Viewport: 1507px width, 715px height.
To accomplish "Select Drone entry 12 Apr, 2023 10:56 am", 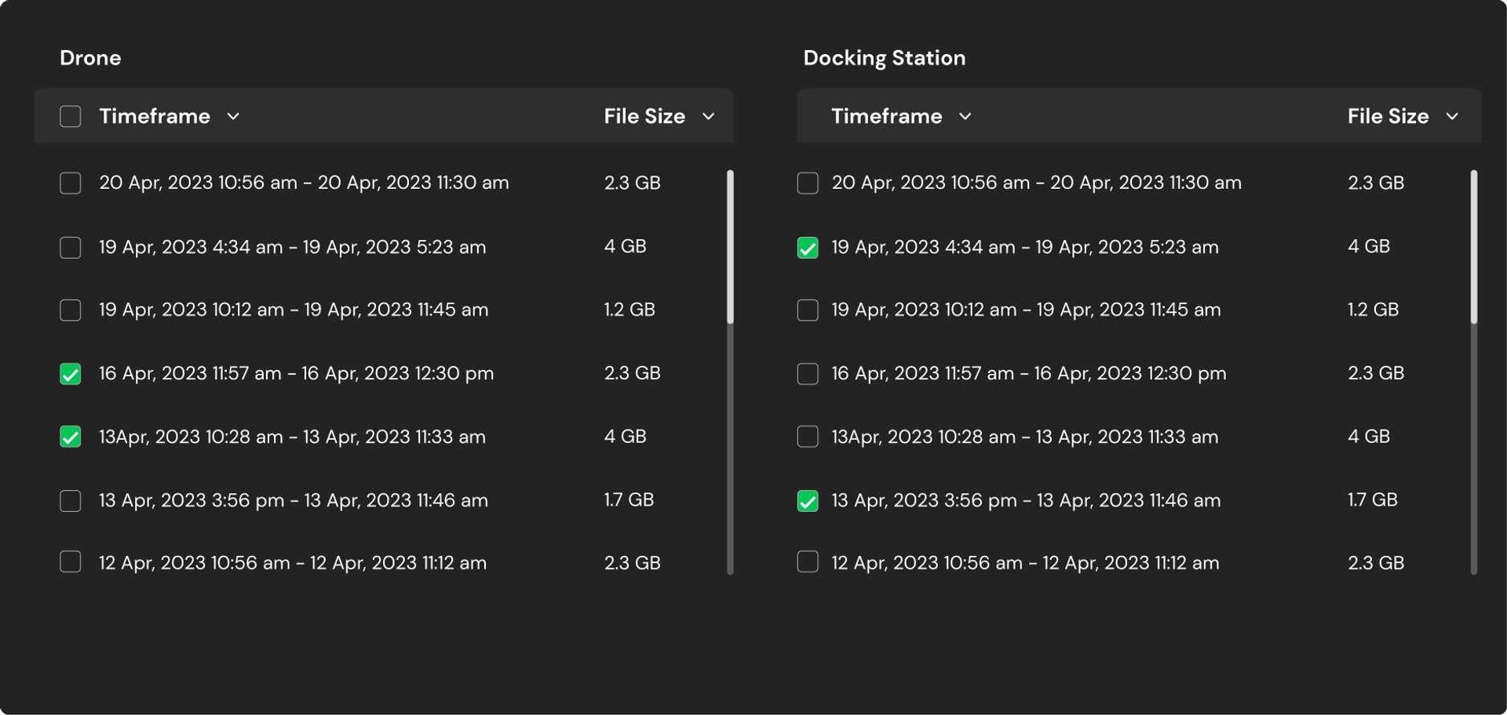I will [x=293, y=563].
